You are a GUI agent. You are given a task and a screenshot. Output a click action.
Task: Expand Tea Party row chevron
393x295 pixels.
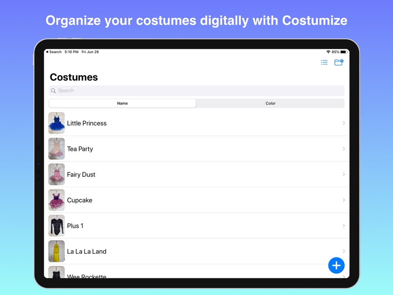tap(343, 149)
